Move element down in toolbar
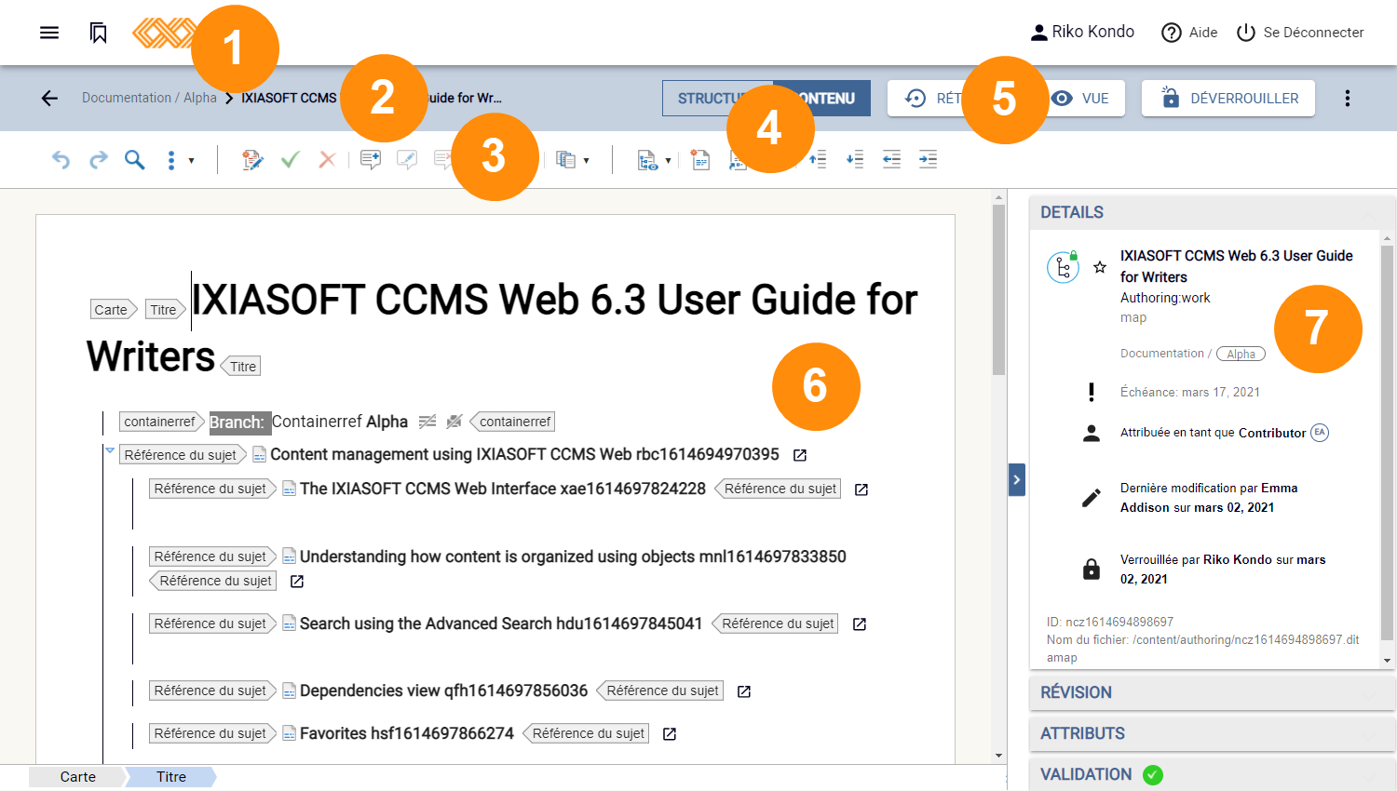This screenshot has width=1397, height=791. tap(855, 160)
